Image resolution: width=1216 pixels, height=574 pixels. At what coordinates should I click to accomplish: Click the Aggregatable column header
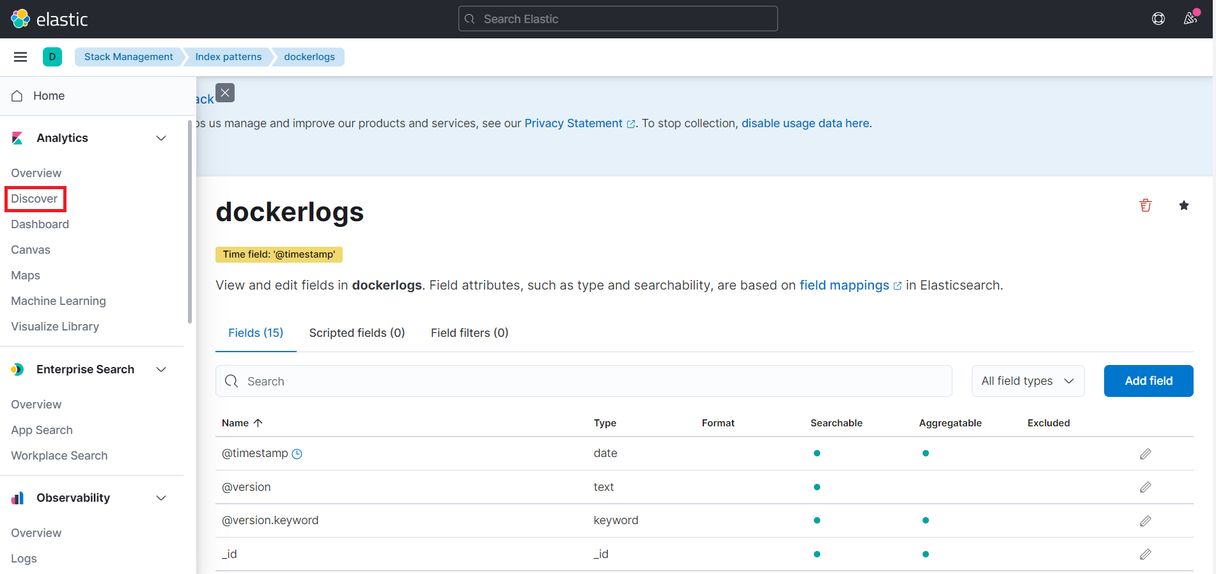pos(950,423)
